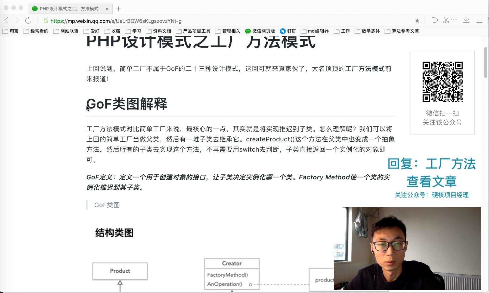
Task: Open a new tab with the plus button
Action: click(118, 9)
